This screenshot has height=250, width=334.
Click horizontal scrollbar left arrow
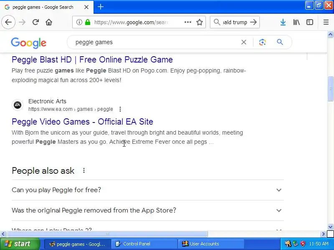3,234
